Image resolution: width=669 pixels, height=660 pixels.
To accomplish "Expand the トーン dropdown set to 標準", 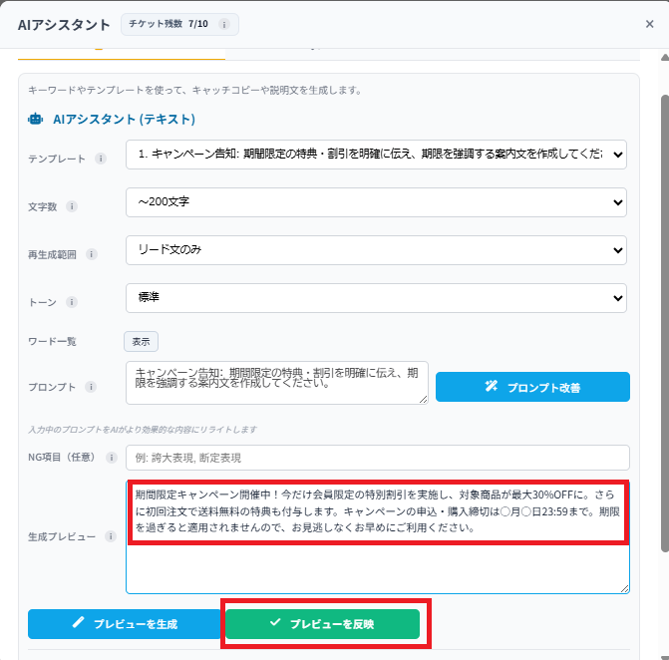I will (x=376, y=297).
